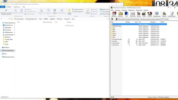Viewport: 178px width, 100px height.
Task: Select the highlighted parent folder row in WinRAR
Action: (x=139, y=24)
